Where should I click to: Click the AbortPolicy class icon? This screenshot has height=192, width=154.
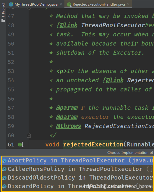pos(4,161)
